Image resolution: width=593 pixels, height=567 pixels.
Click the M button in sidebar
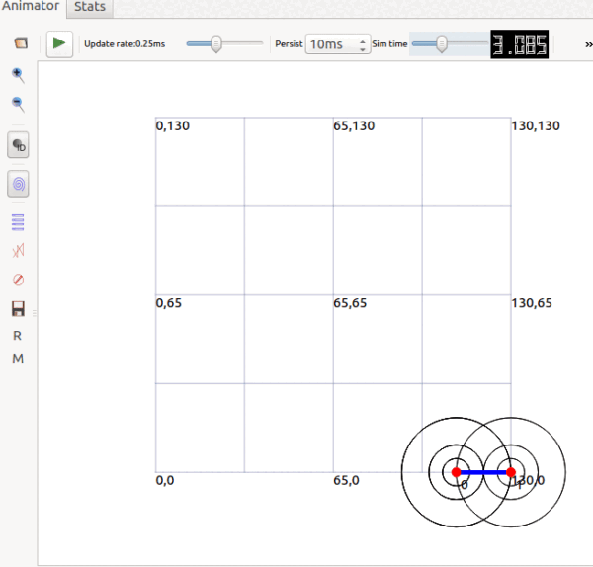18,359
